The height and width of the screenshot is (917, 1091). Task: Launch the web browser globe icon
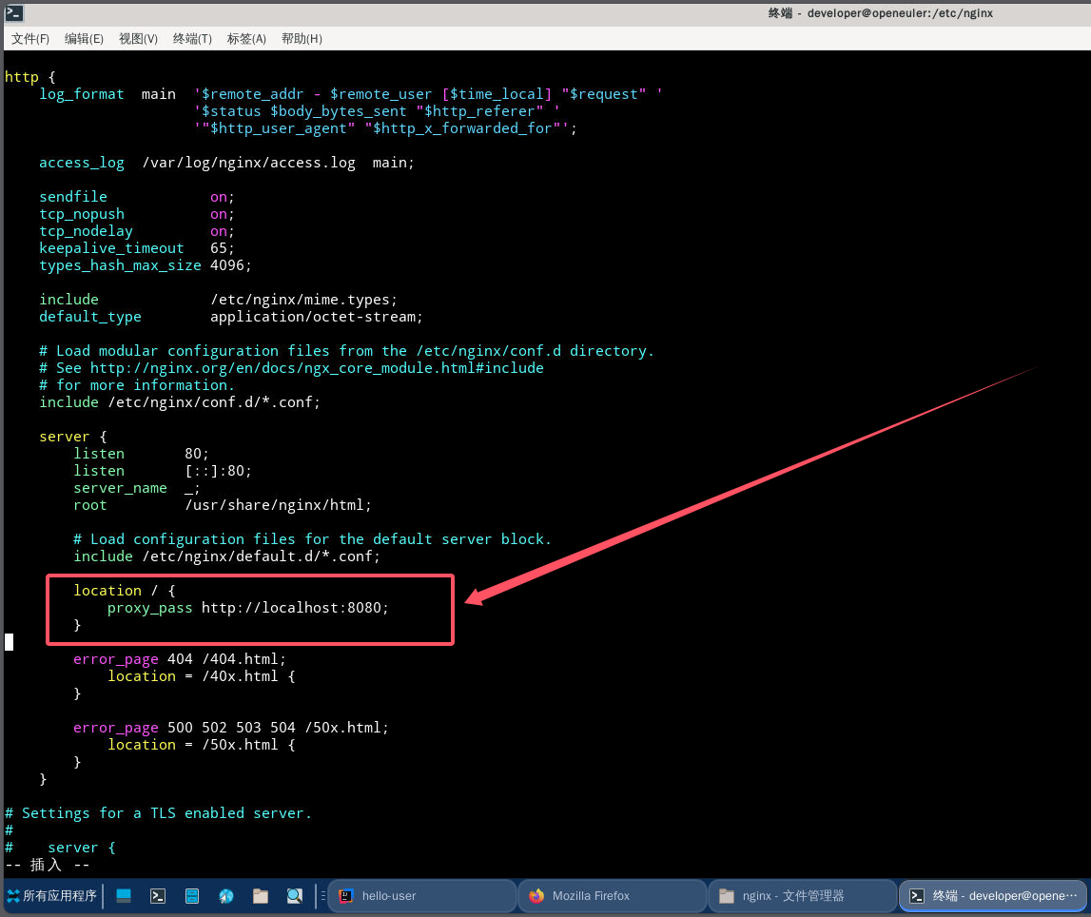coord(226,896)
